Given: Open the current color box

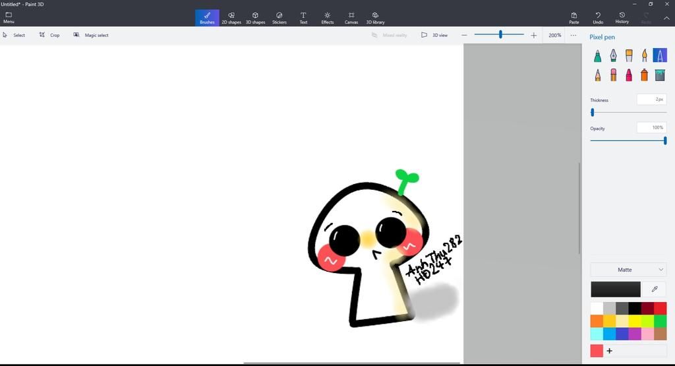Looking at the screenshot, I should [x=616, y=290].
